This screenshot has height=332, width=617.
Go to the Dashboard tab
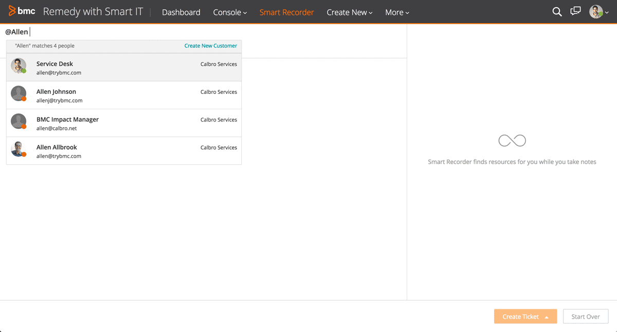pos(181,12)
